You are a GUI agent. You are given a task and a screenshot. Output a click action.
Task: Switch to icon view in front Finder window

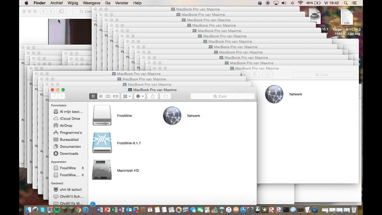93,96
